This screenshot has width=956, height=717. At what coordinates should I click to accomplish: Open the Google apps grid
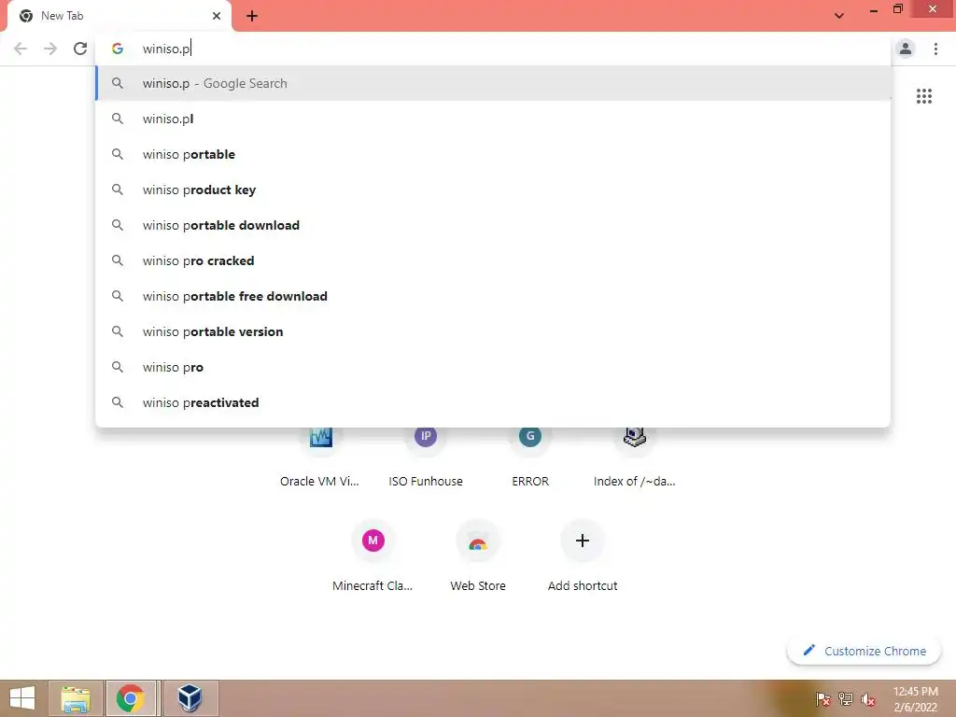(x=924, y=96)
